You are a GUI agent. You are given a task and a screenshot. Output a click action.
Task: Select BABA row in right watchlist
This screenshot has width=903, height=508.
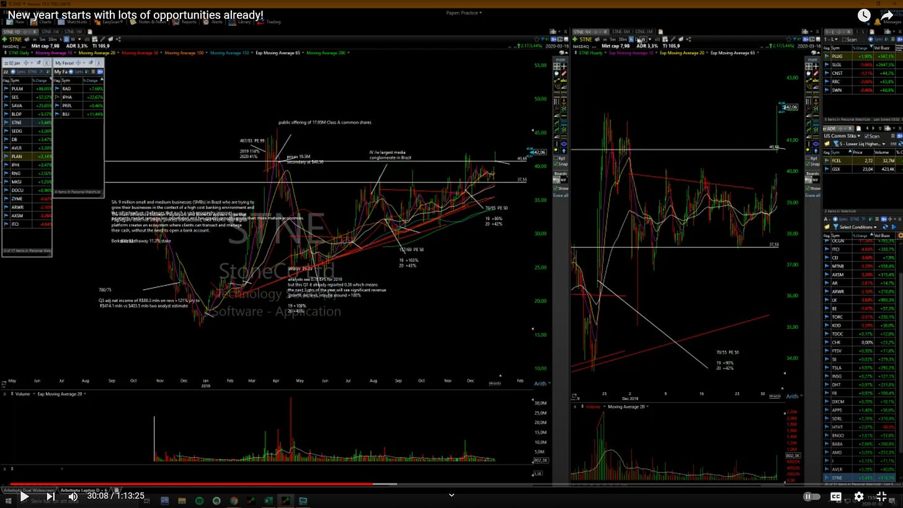[862, 444]
